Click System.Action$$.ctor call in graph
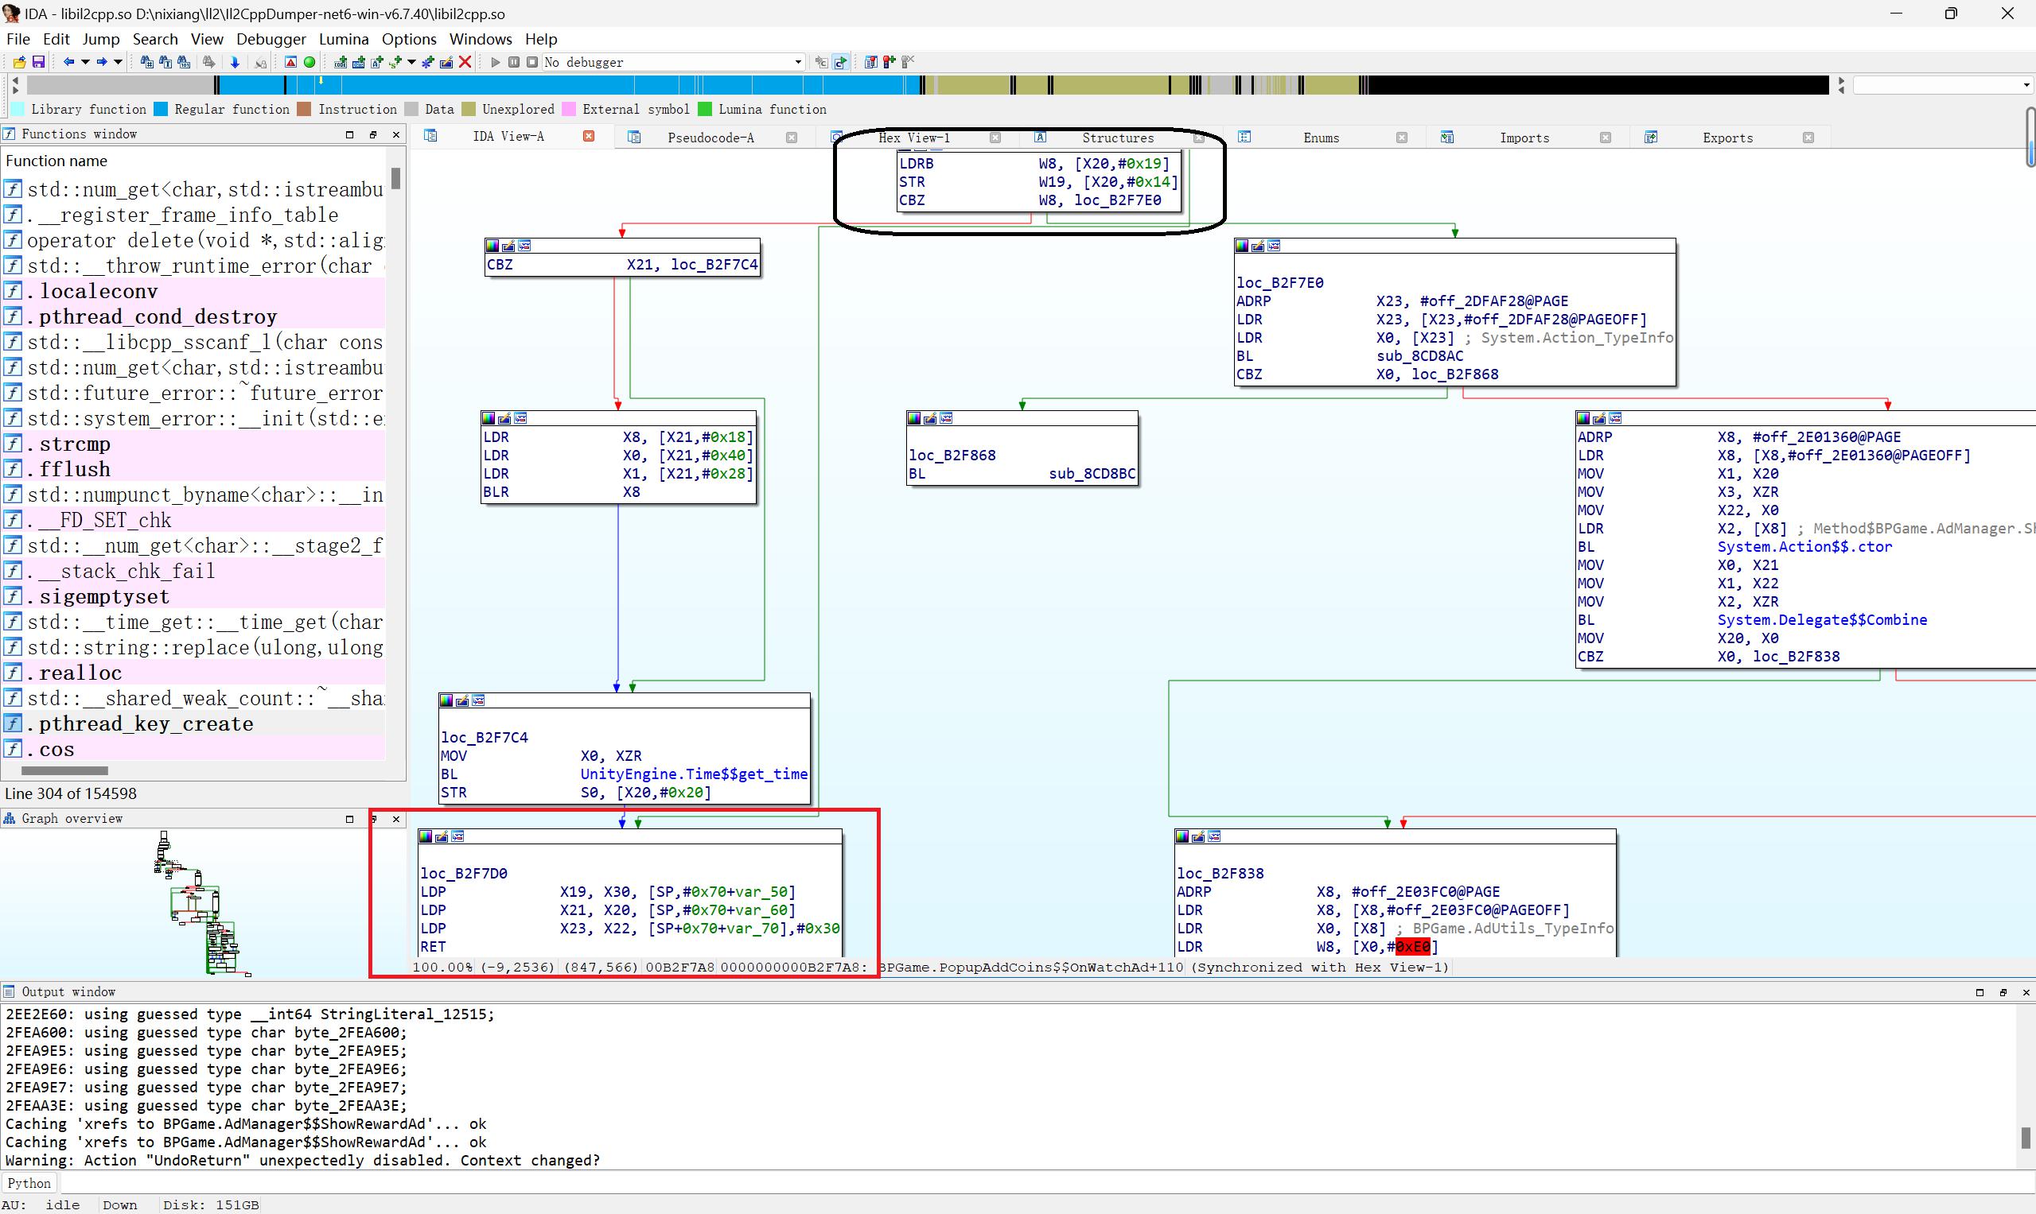 pos(1804,546)
